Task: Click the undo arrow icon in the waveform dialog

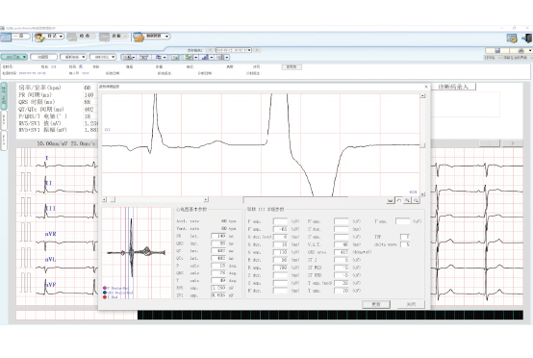Action: click(398, 200)
